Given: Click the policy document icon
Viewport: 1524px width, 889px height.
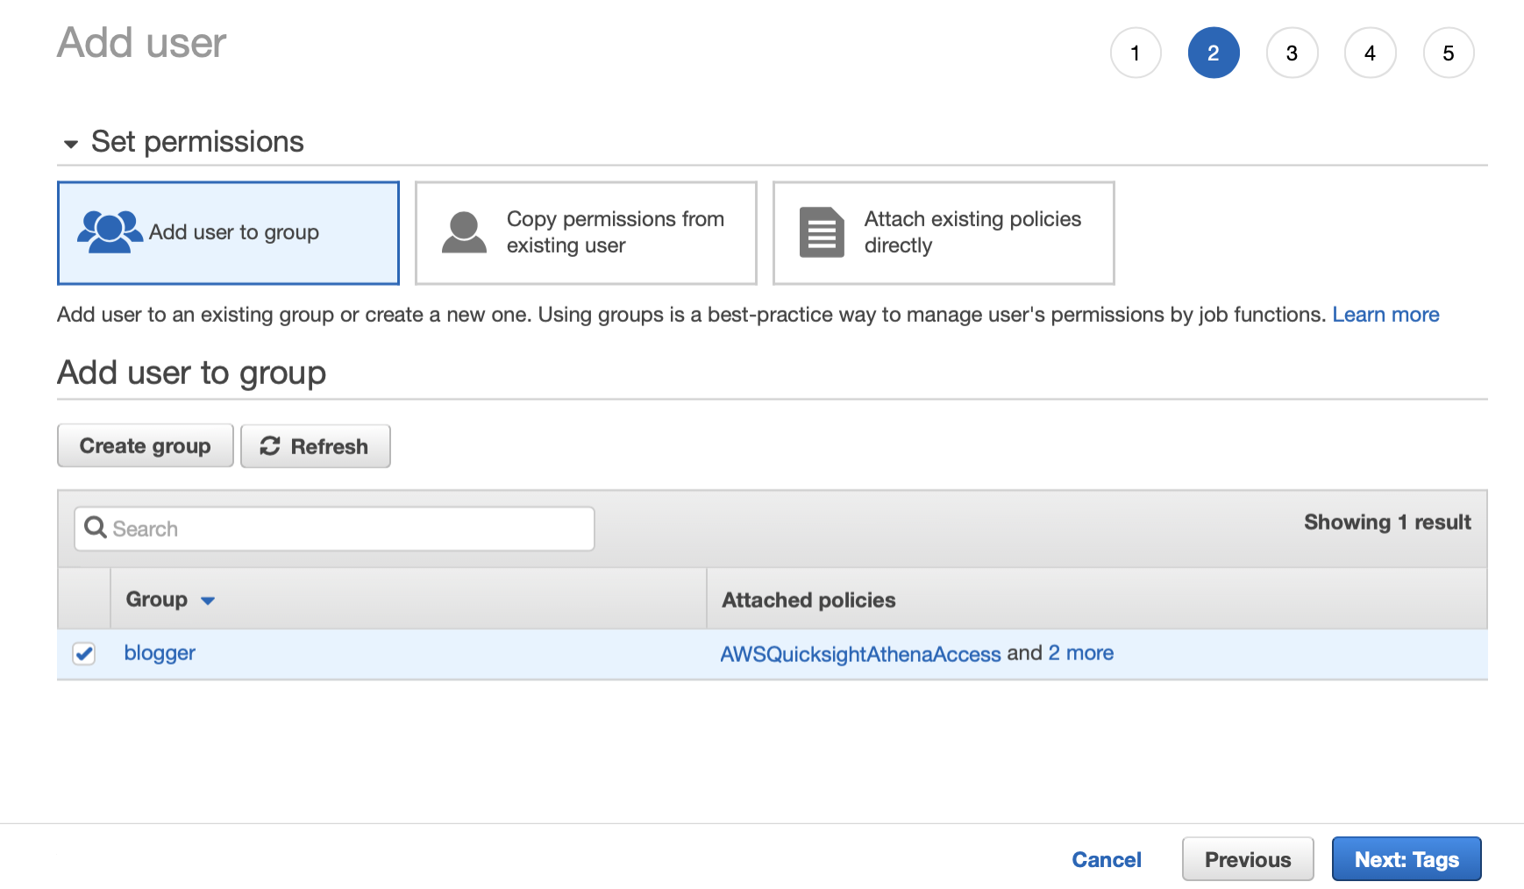Looking at the screenshot, I should point(822,232).
